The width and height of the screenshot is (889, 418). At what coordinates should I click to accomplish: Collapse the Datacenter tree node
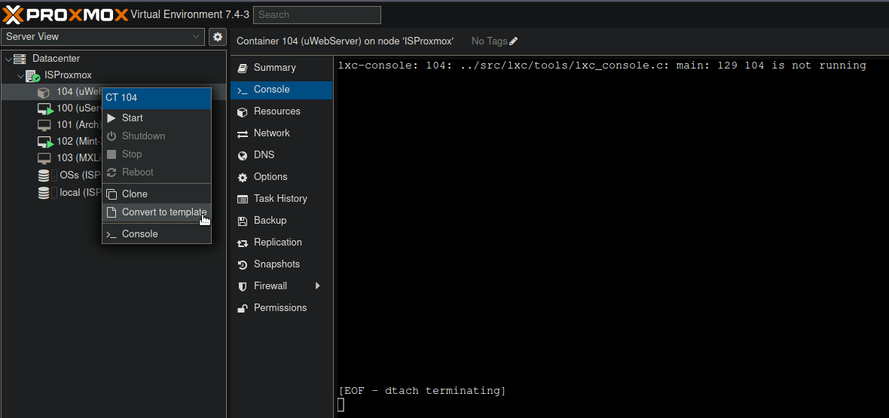tap(8, 59)
